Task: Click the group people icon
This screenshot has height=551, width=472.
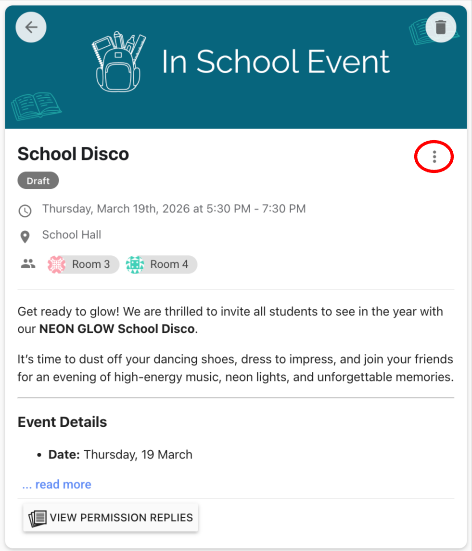Action: [x=28, y=263]
